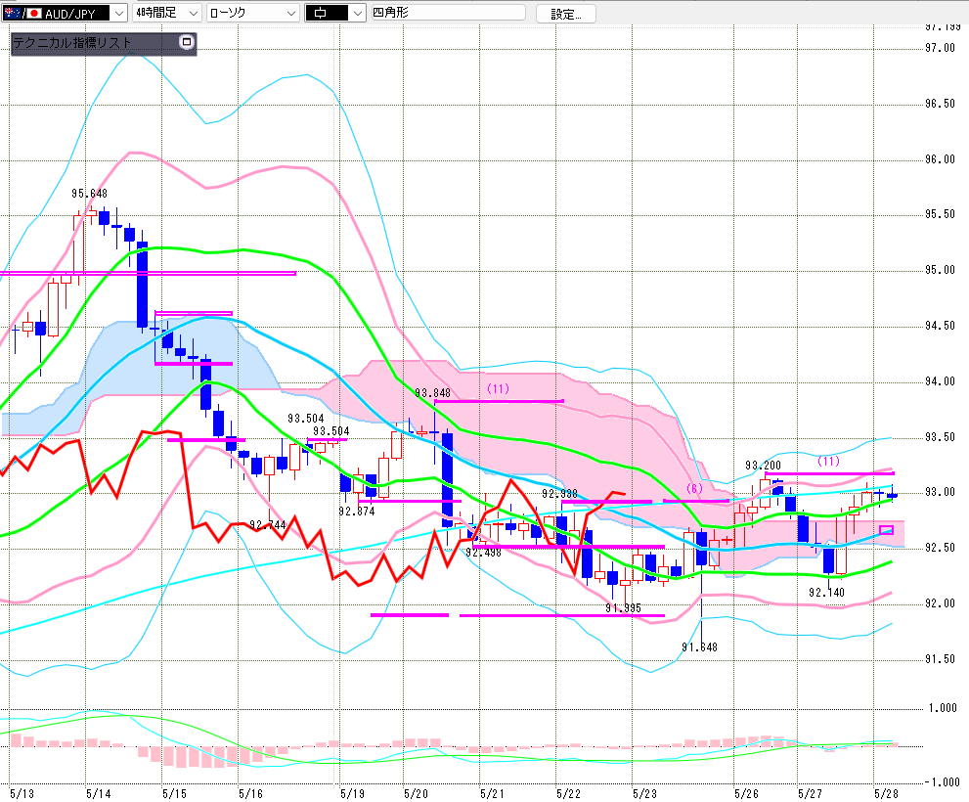The height and width of the screenshot is (802, 969).
Task: Open the 4時間足 timeframe dropdown
Action: click(167, 13)
